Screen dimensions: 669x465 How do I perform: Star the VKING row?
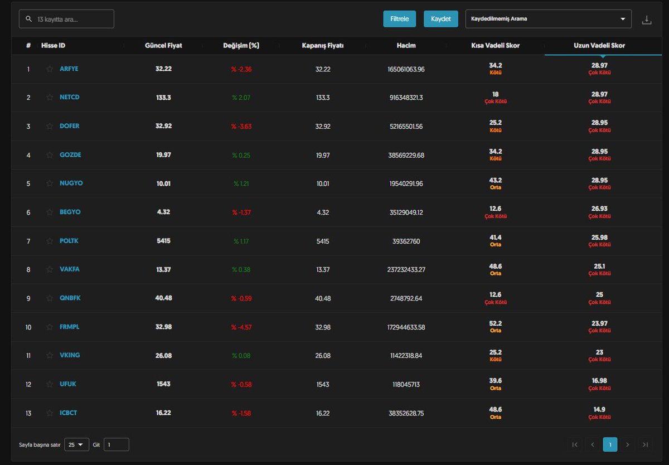click(x=50, y=356)
